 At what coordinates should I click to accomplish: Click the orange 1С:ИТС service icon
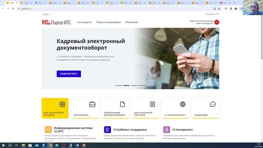tap(48, 129)
